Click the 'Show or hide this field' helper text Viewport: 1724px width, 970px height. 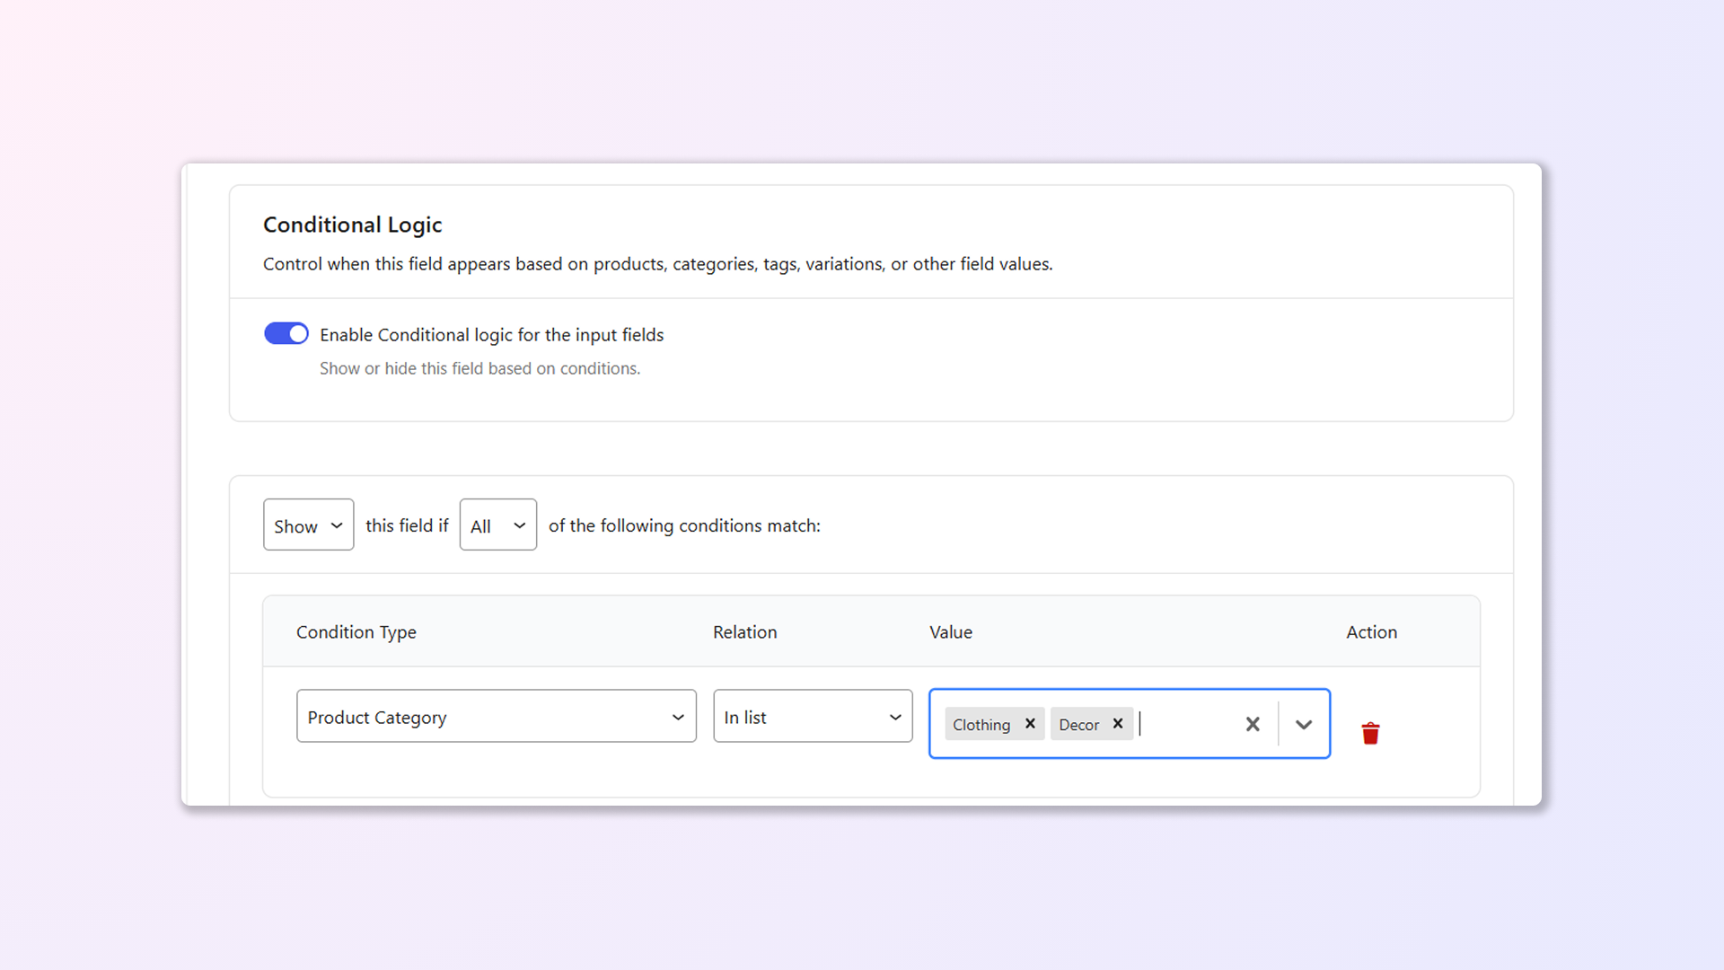pyautogui.click(x=479, y=368)
